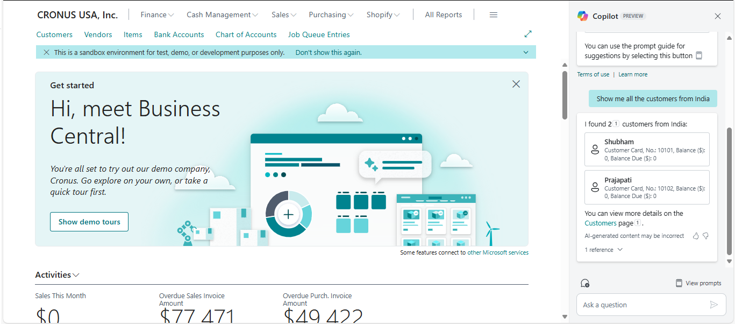This screenshot has width=735, height=324.
Task: Click the main page scroll-up arrow
Action: pos(565,65)
